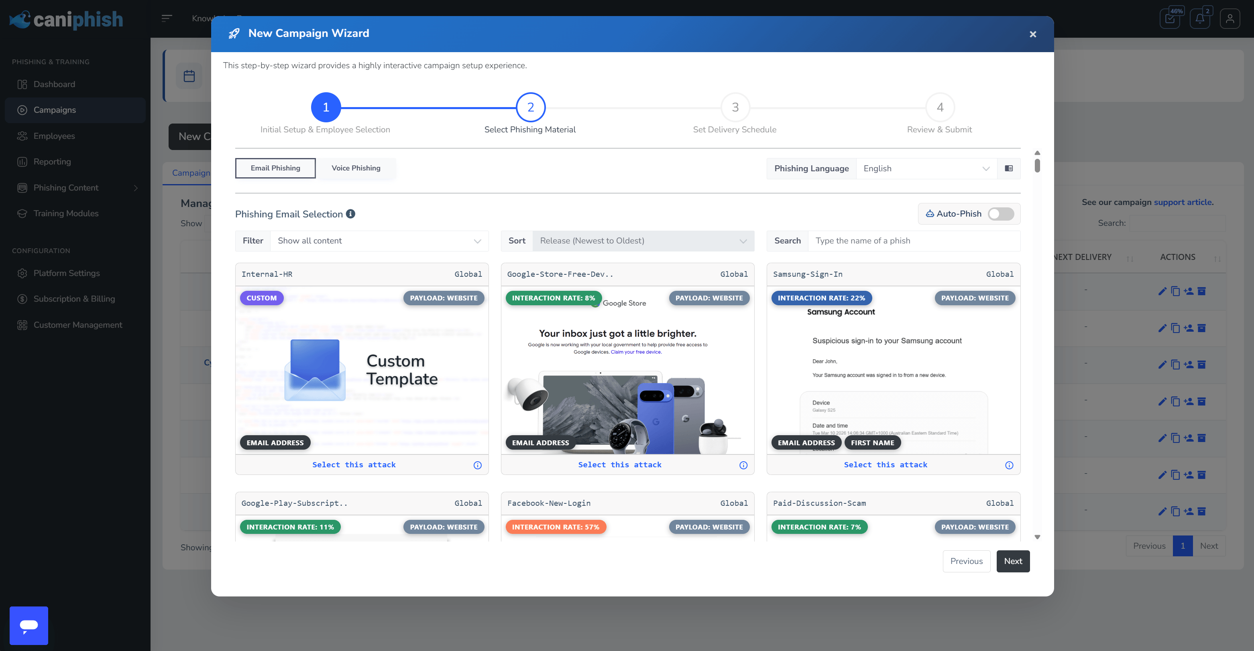Click the wizard scrollbar down arrow
1254x651 pixels.
click(1037, 537)
